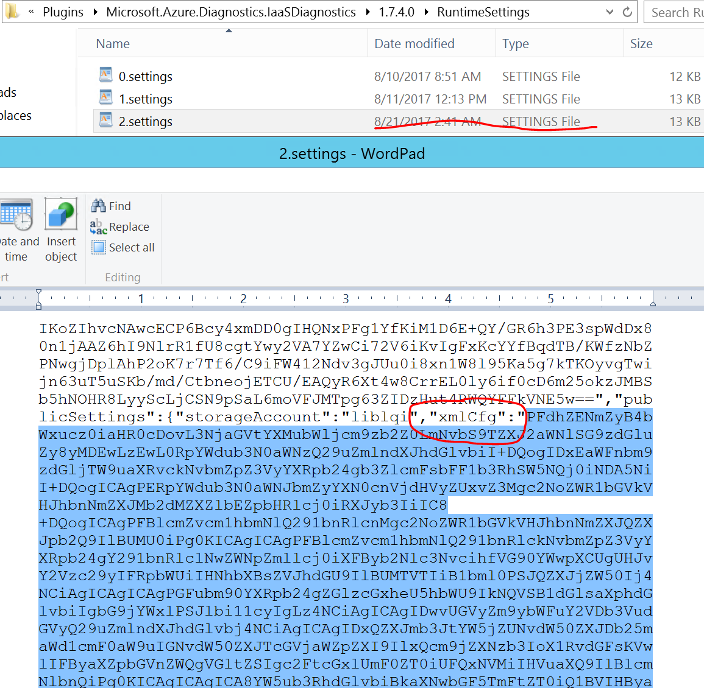Viewport: 704px width, 688px height.
Task: Expand the arrow right after 1.7.4.0 breadcrumb
Action: pos(425,12)
